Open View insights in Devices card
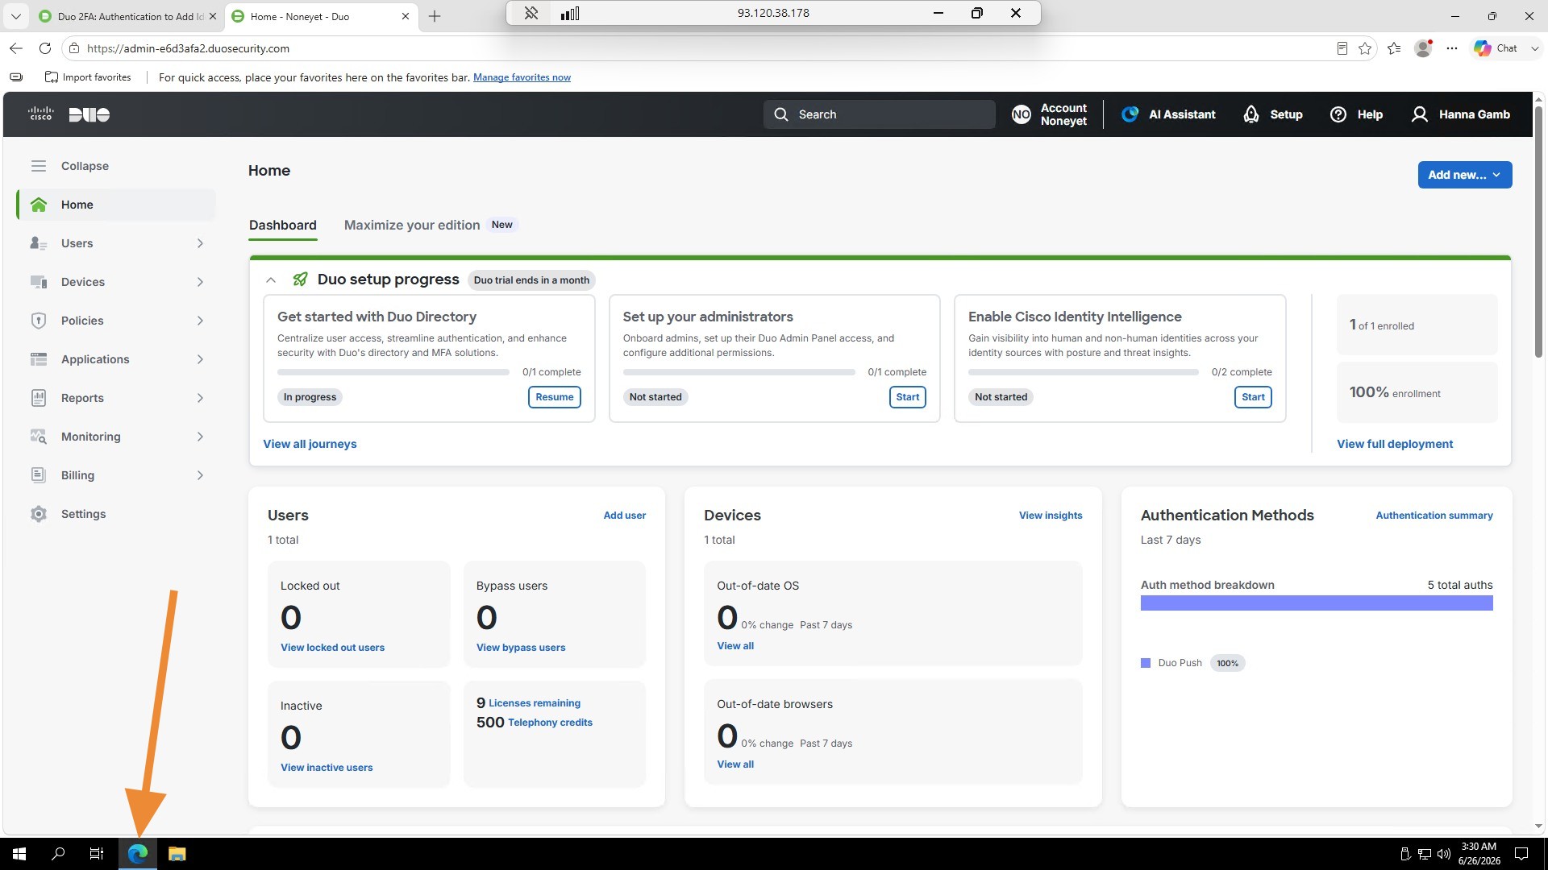The height and width of the screenshot is (870, 1548). pos(1051,516)
